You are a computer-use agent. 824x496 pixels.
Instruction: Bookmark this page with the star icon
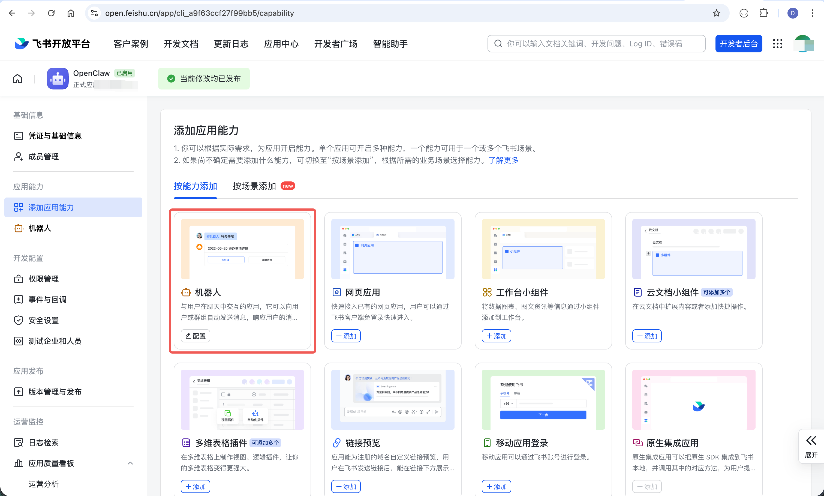point(716,13)
